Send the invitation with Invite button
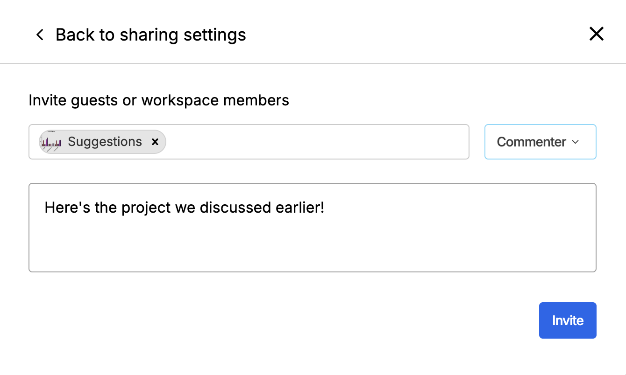The height and width of the screenshot is (375, 626). tap(567, 320)
